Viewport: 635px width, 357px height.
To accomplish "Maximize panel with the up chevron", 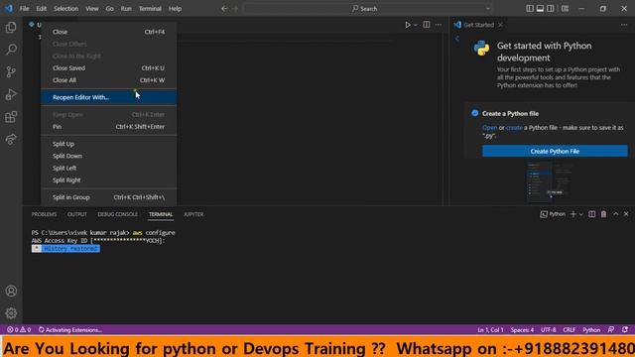I will point(615,214).
